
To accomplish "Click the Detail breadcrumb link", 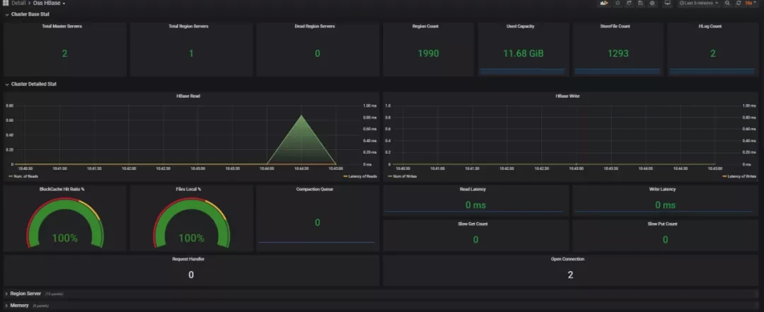I will (18, 4).
